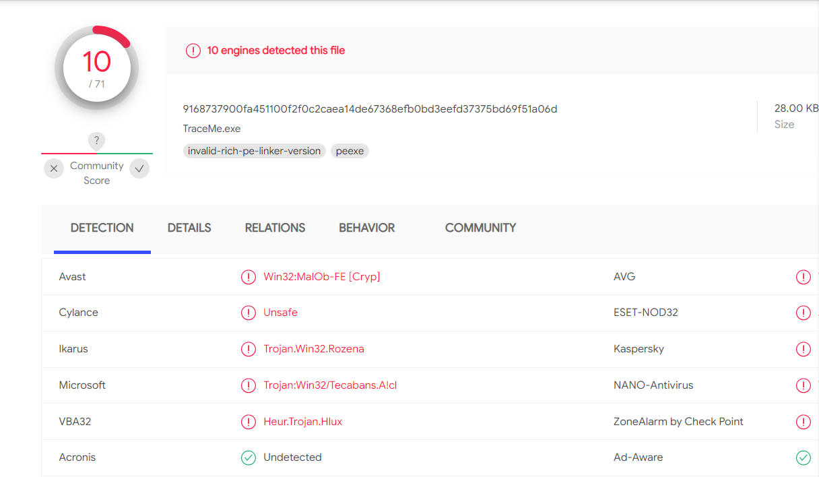Click the Microsoft engine name

tap(82, 385)
